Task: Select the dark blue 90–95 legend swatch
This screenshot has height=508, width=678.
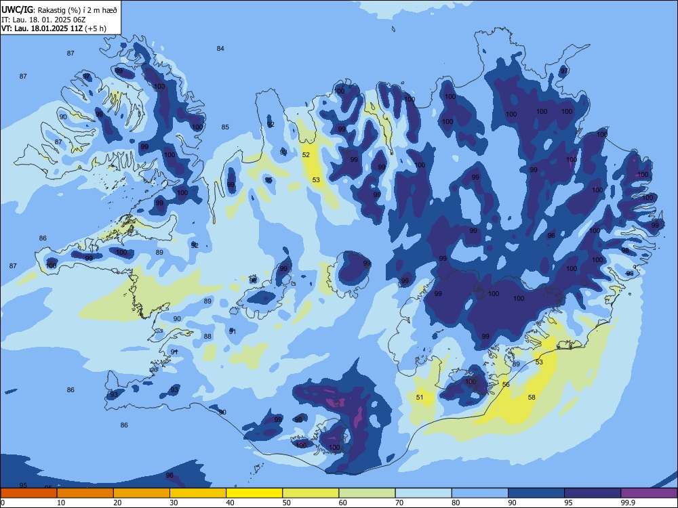Action: click(536, 493)
